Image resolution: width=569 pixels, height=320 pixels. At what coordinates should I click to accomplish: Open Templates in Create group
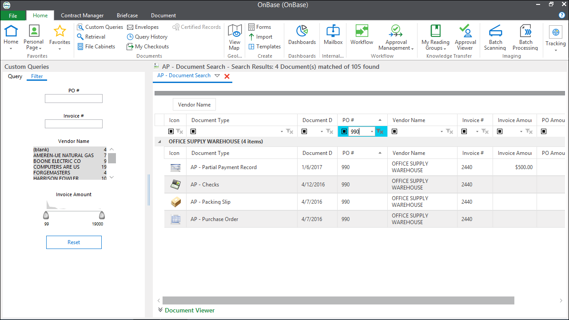point(264,47)
